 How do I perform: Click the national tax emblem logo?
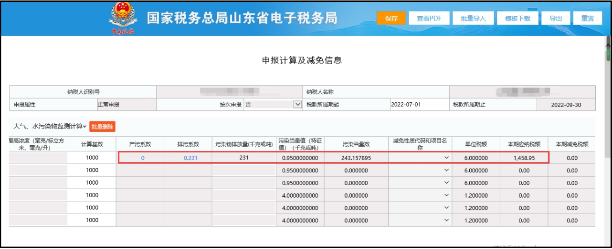pyautogui.click(x=122, y=19)
